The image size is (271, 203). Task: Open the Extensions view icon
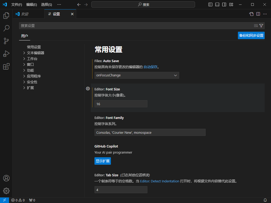click(x=6, y=66)
